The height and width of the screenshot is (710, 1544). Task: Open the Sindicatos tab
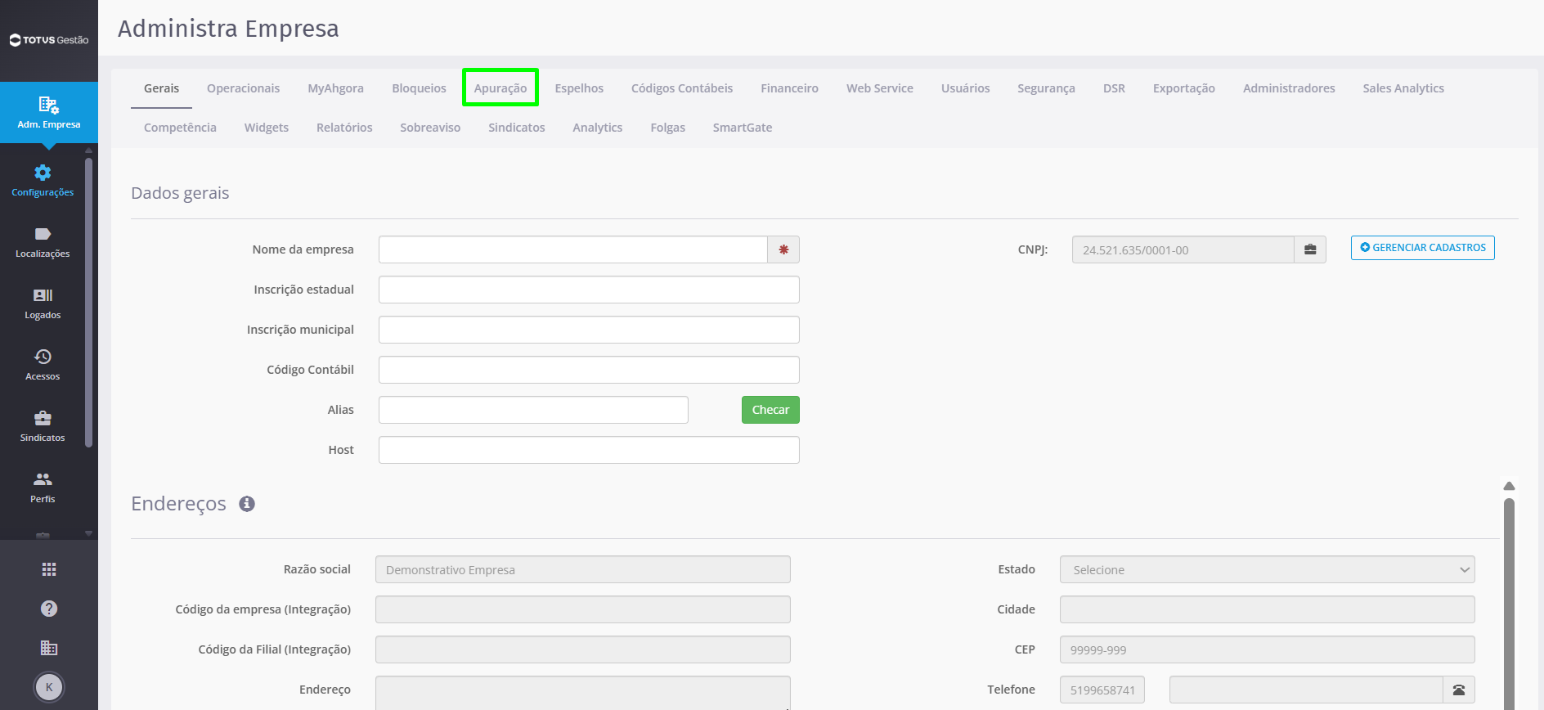pyautogui.click(x=516, y=128)
